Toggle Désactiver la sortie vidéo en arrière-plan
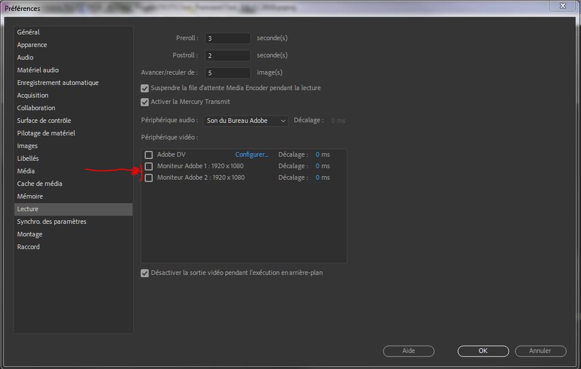 (145, 273)
